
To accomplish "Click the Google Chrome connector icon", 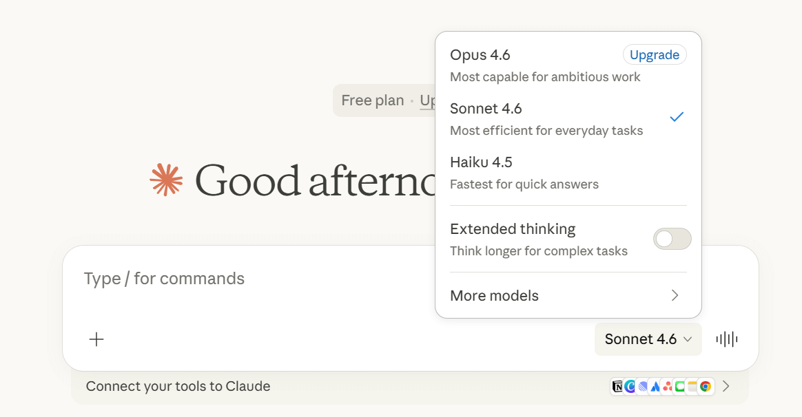I will click(706, 387).
